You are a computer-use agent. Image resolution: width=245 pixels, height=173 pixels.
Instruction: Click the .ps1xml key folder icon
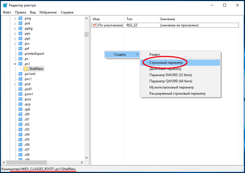pos(20,74)
